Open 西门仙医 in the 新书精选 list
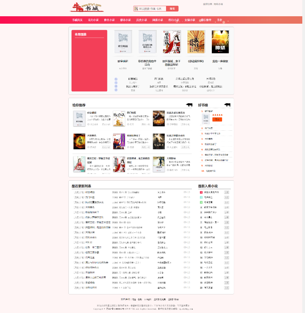Image resolution: width=305 pixels, height=313 pixels. tap(159, 79)
